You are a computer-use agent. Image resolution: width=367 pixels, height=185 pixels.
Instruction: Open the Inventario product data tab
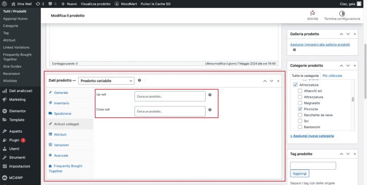coord(70,103)
